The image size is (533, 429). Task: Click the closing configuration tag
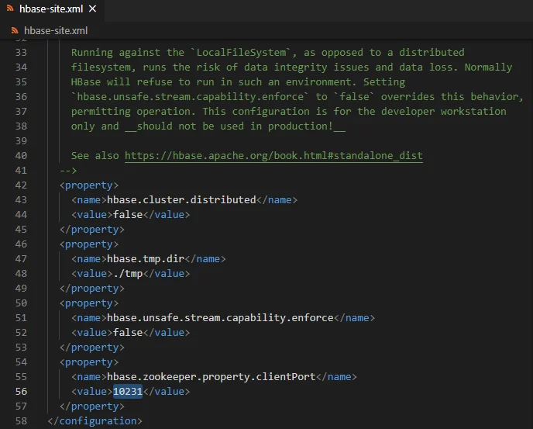pos(95,420)
